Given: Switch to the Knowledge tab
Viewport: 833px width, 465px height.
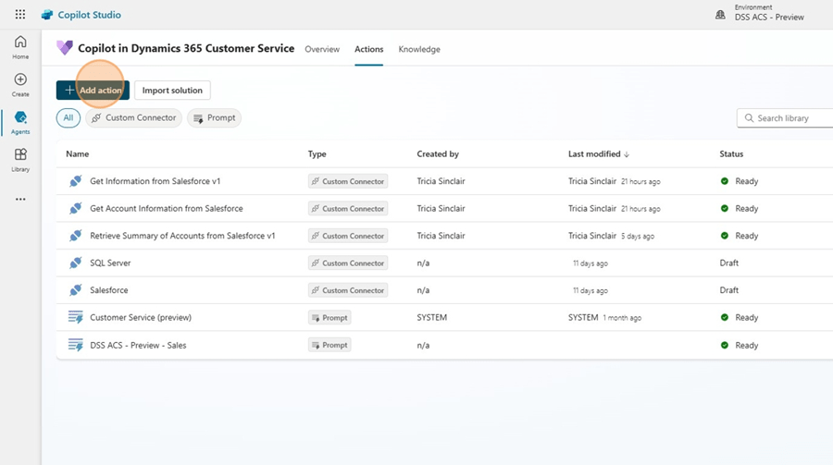Looking at the screenshot, I should pos(419,49).
